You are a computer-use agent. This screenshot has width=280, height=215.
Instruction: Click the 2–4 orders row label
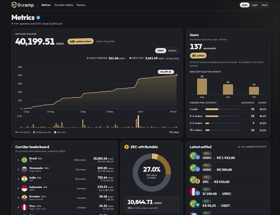coord(196,116)
